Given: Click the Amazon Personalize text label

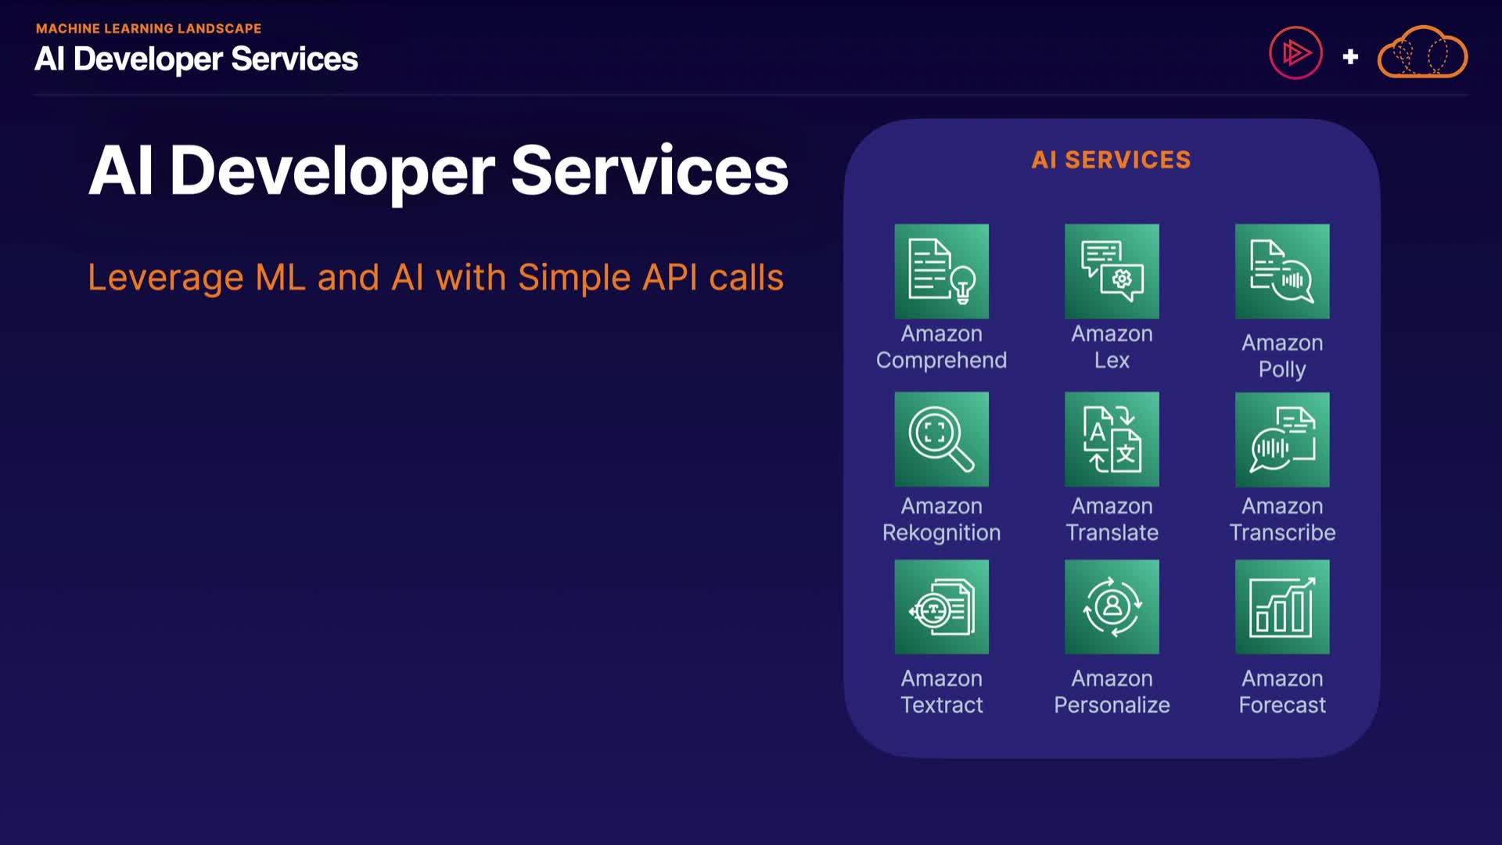Looking at the screenshot, I should click(x=1112, y=692).
